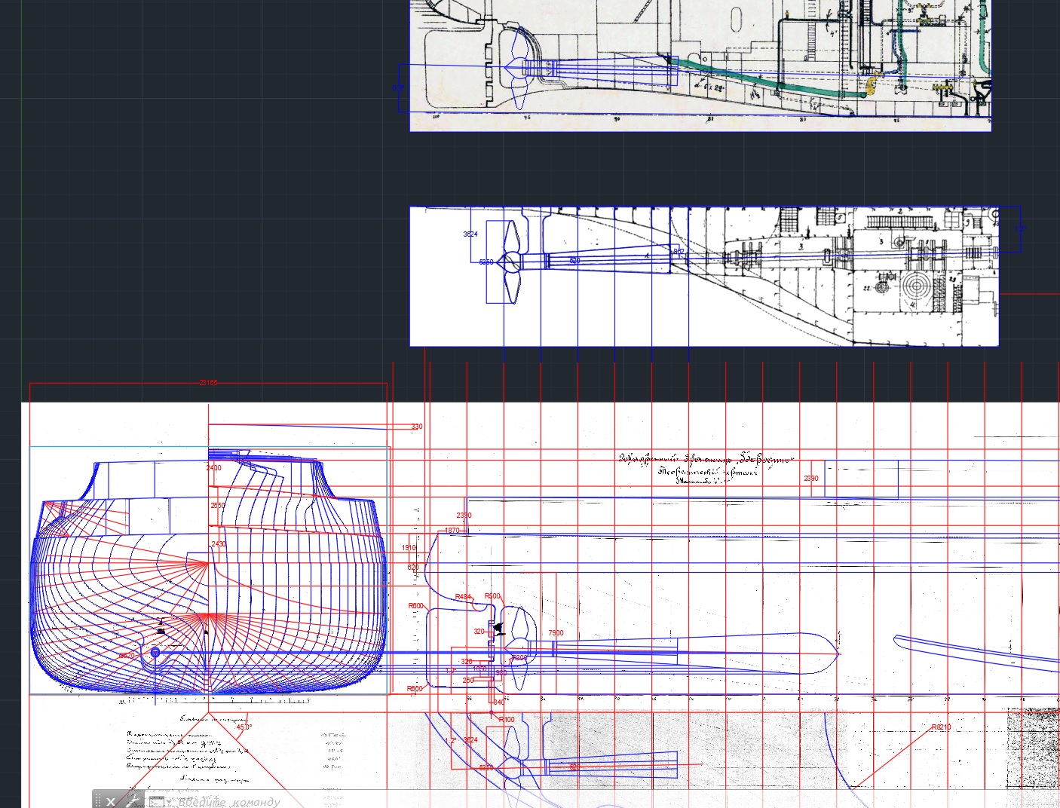Select the 7900 dimension near propeller shaft
Viewport: 1060px width, 808px height.
[x=556, y=633]
